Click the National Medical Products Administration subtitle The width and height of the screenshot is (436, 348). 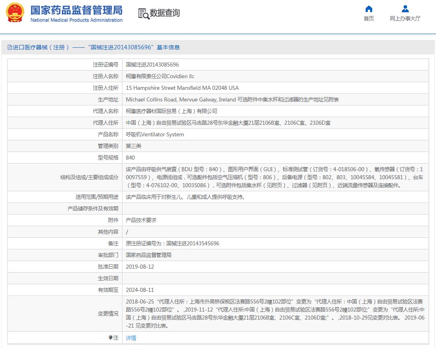point(76,20)
